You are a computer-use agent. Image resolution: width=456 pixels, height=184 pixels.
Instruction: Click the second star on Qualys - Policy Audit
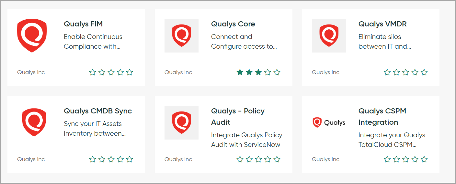click(x=249, y=159)
